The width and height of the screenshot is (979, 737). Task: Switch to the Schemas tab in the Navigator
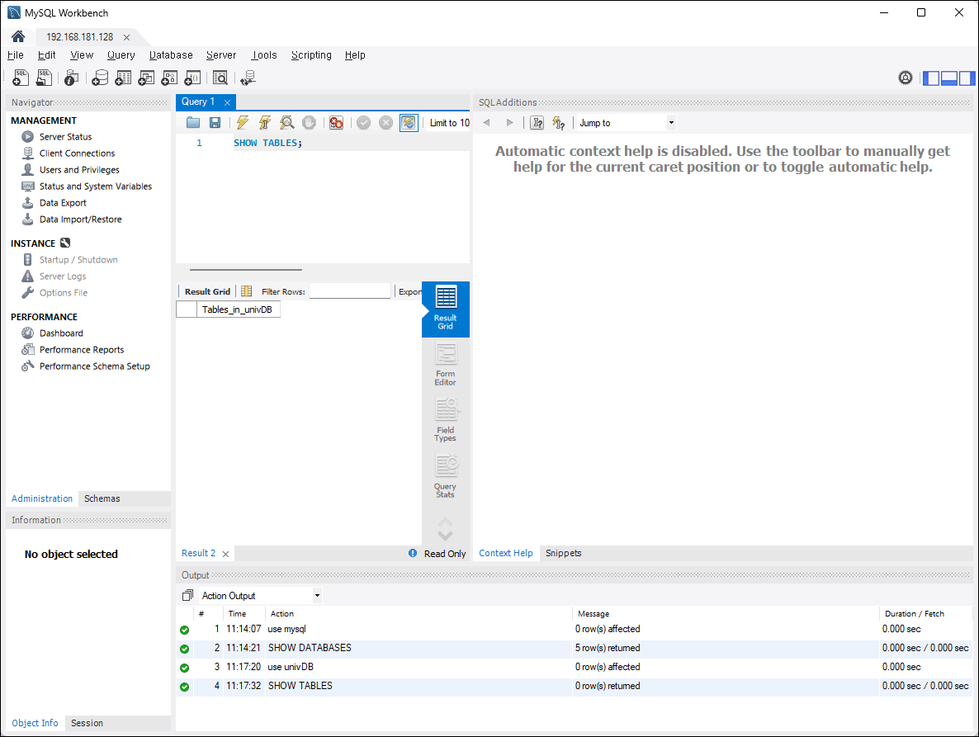coord(102,498)
